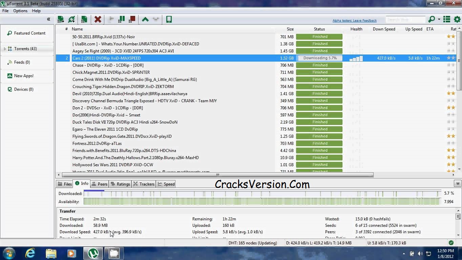Click the torrent list horizontal scrollbar
The width and height of the screenshot is (462, 260).
click(217, 175)
